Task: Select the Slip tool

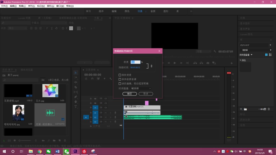Action: click(x=76, y=92)
